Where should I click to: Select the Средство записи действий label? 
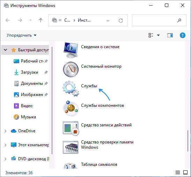(106, 125)
